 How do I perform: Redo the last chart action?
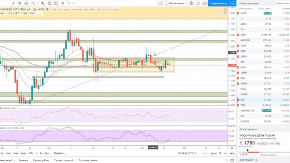(73, 3)
